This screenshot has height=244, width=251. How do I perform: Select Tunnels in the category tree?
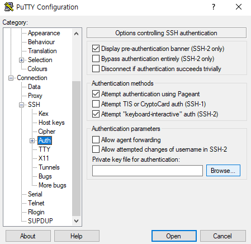(49, 167)
